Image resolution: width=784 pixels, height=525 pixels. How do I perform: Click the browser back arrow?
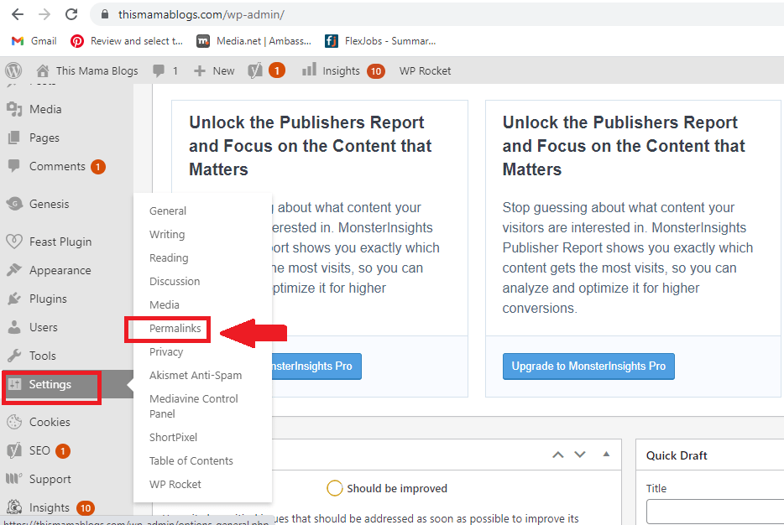pyautogui.click(x=18, y=14)
